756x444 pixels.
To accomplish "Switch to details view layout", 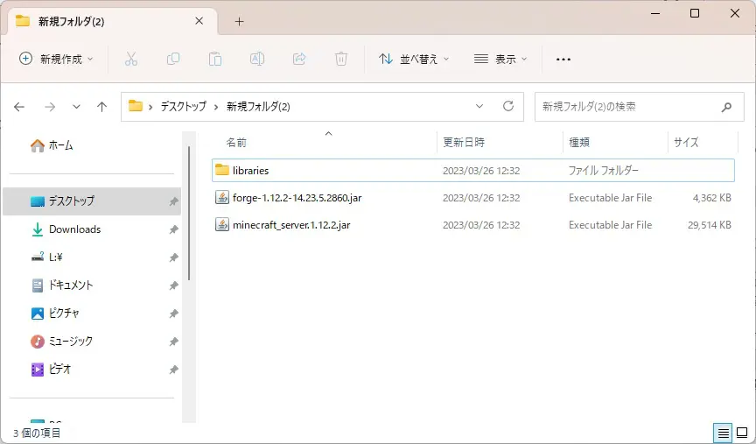I will (x=723, y=433).
